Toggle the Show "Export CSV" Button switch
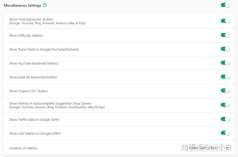Screen dimensions: 238x157 pos(225,90)
